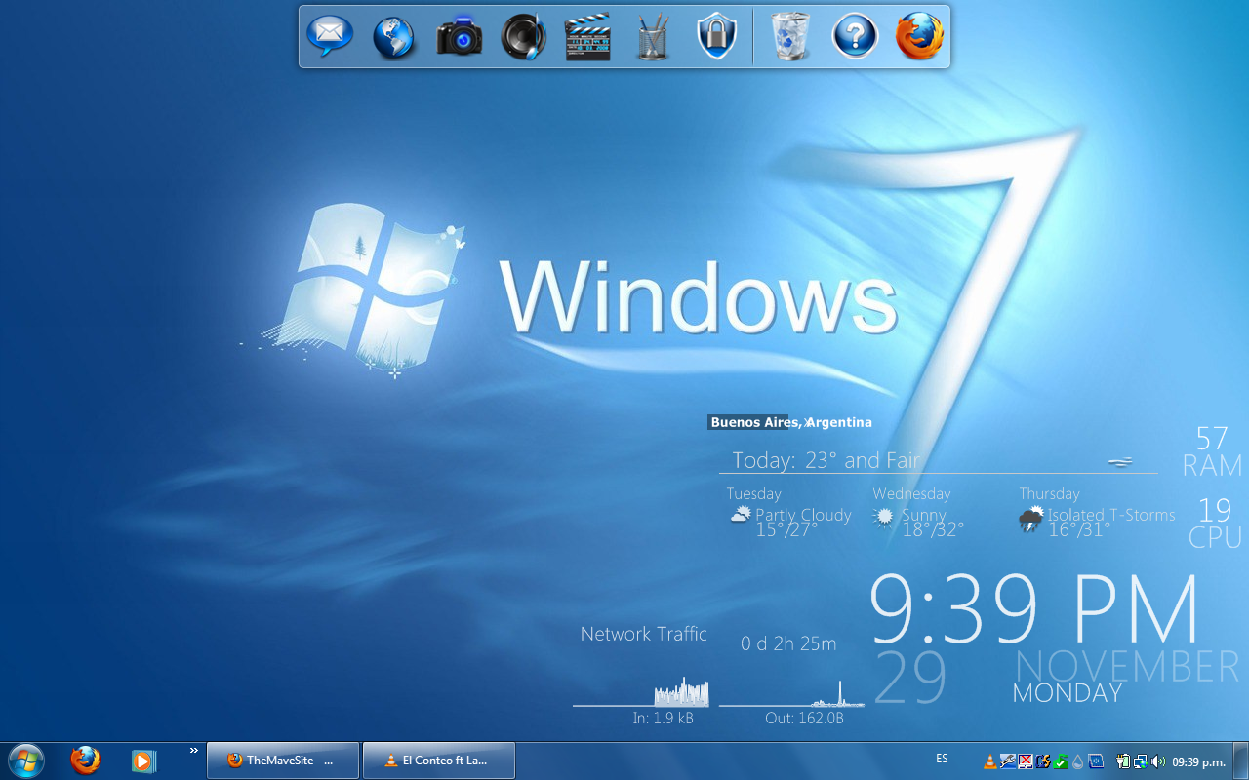Screen dimensions: 1249x780
Task: Click the large 9:39 PM desktop clock
Action: [x=1034, y=609]
